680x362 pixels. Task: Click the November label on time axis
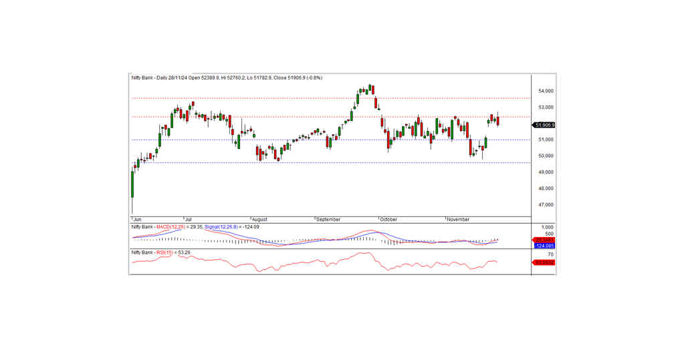coord(459,220)
